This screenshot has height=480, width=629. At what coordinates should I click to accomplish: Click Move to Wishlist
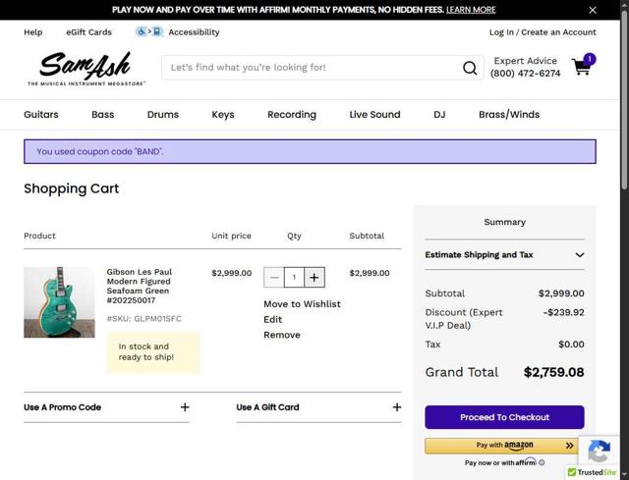(x=302, y=304)
